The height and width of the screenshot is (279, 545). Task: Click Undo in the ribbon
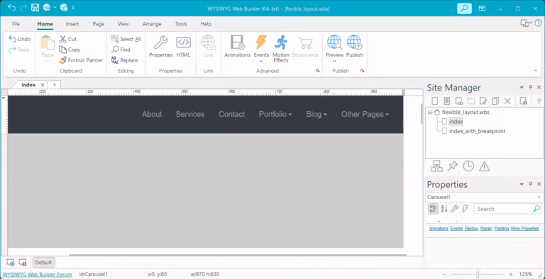[20, 39]
